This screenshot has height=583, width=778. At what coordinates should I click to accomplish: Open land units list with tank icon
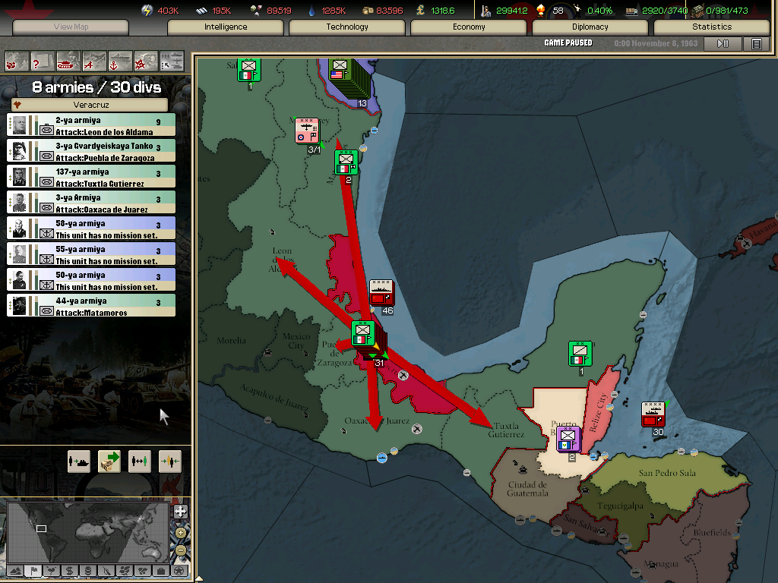(x=68, y=60)
